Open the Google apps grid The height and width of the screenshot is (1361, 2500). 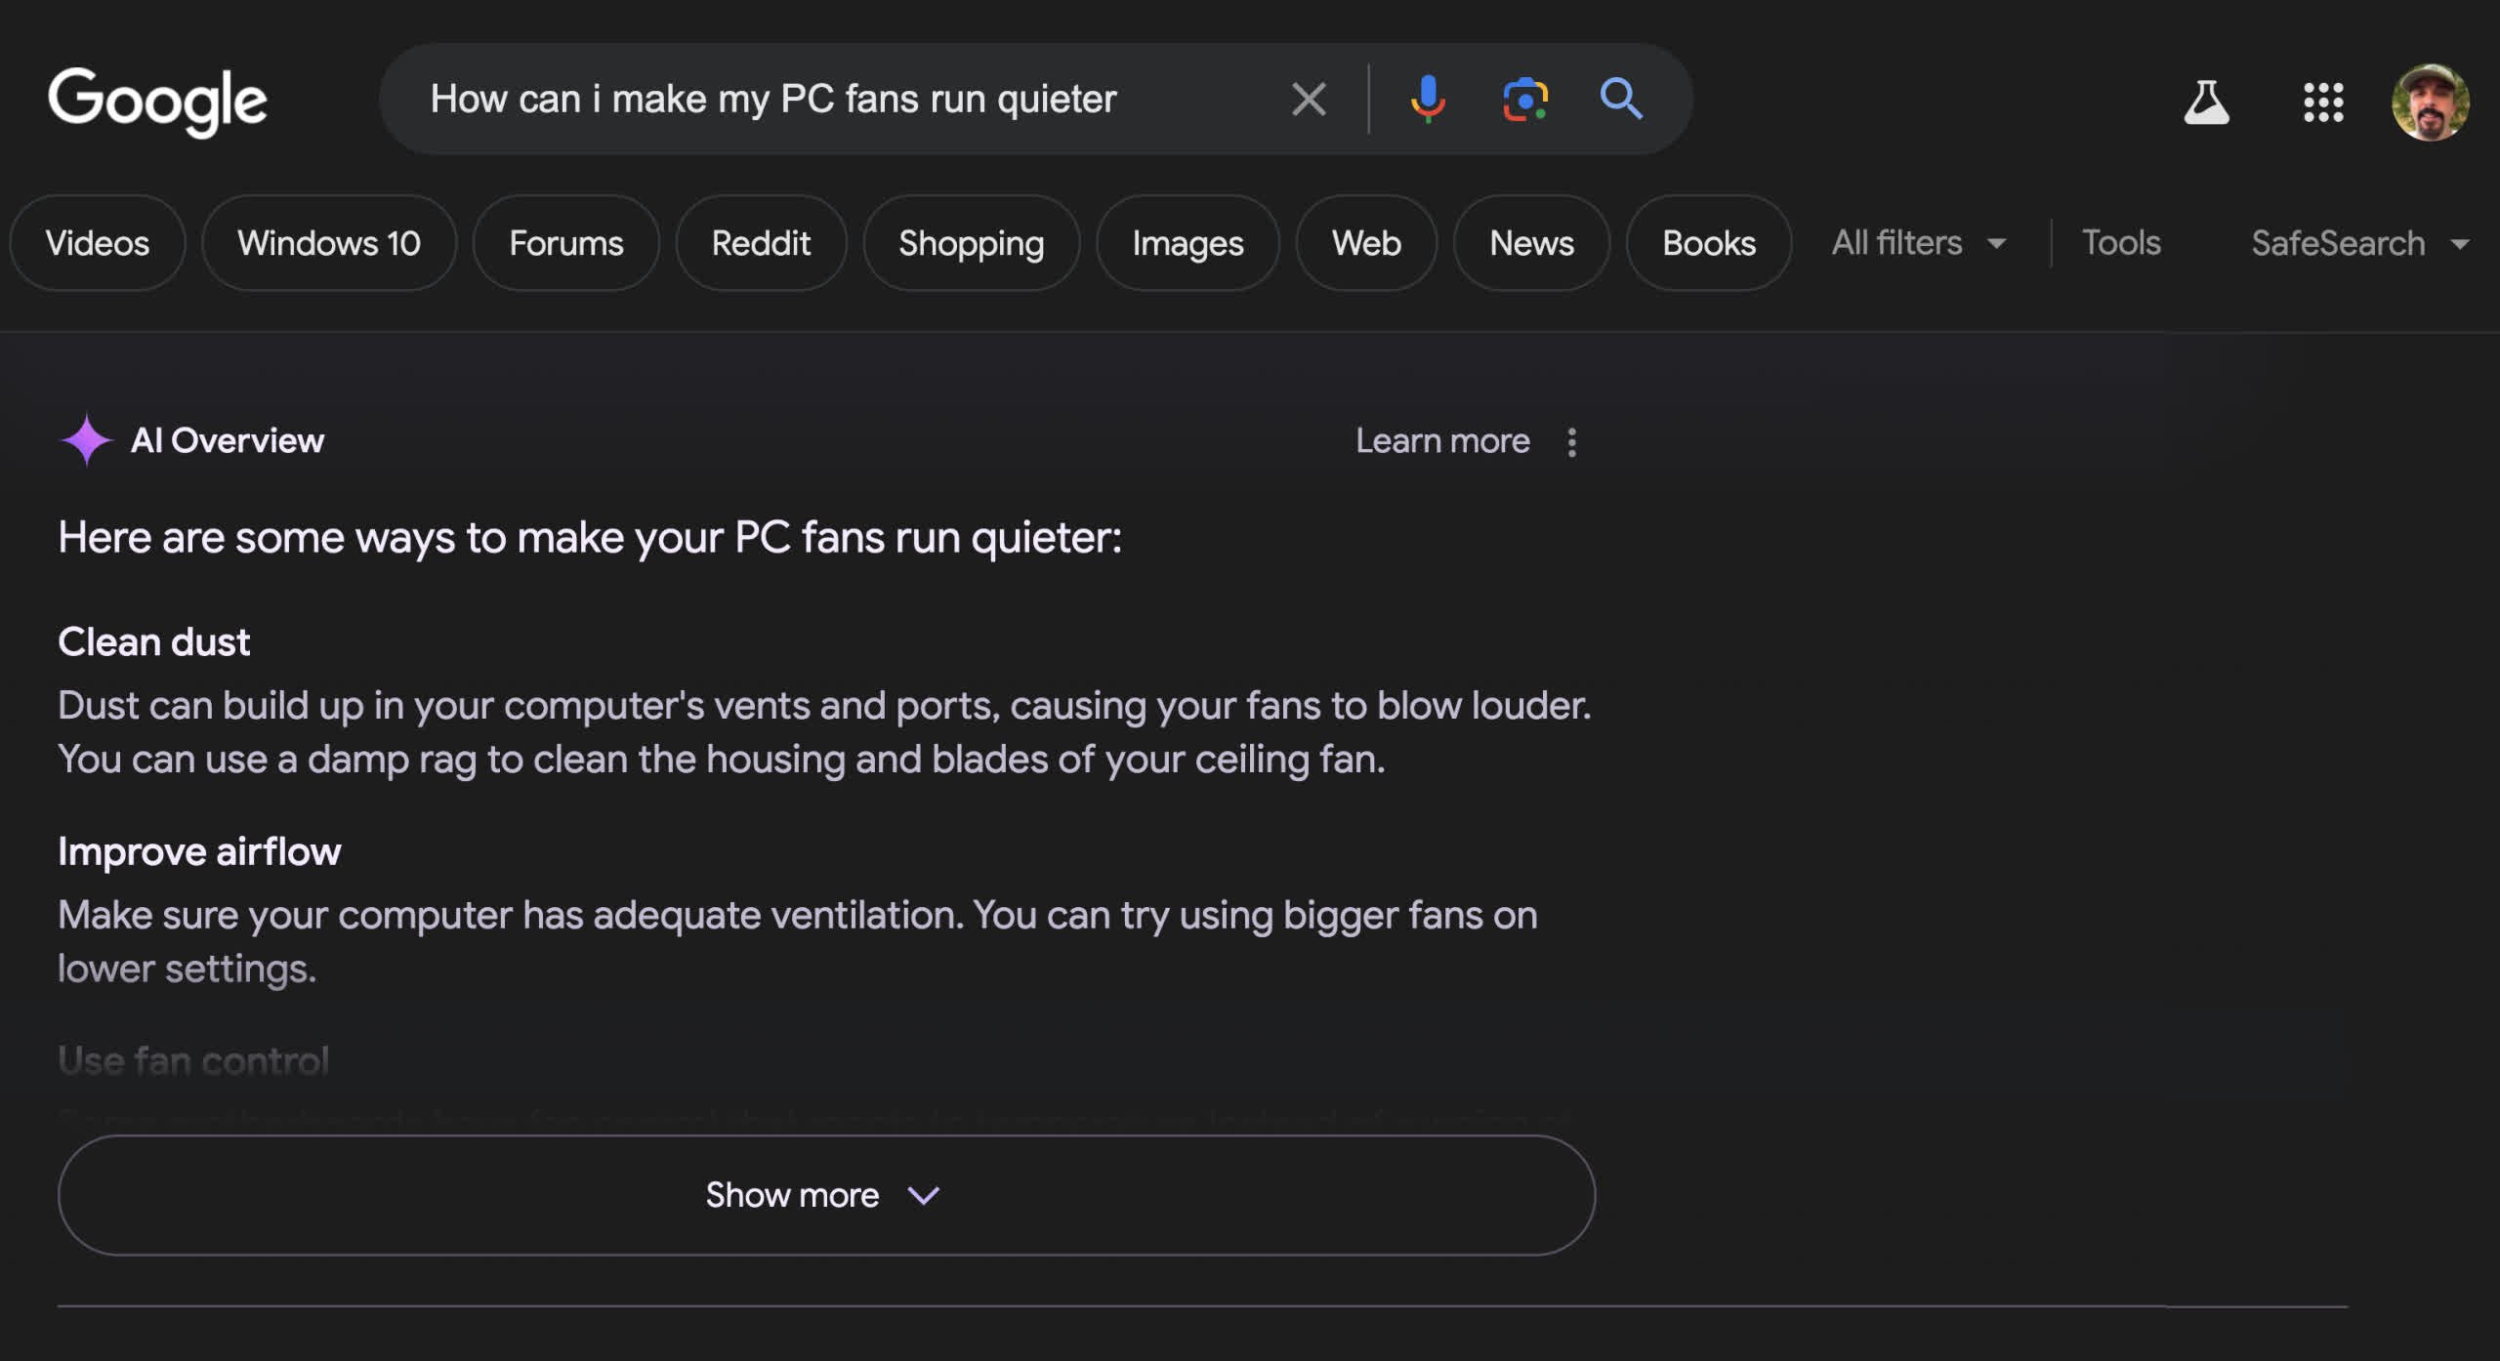pos(2323,102)
